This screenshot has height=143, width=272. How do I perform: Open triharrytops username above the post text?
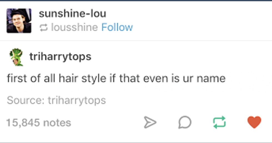click(61, 57)
